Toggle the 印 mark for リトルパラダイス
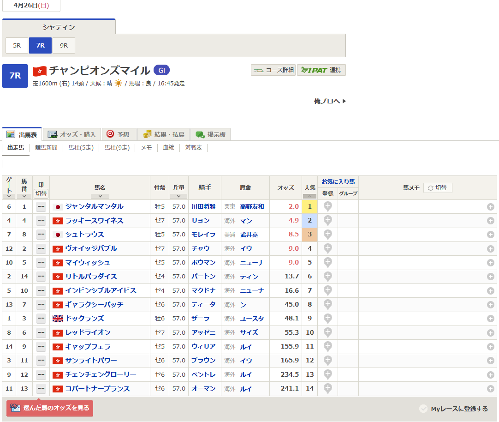This screenshot has width=499, height=422. [41, 277]
